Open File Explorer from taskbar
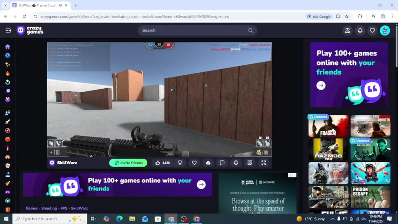This screenshot has width=398, height=224. click(x=132, y=219)
